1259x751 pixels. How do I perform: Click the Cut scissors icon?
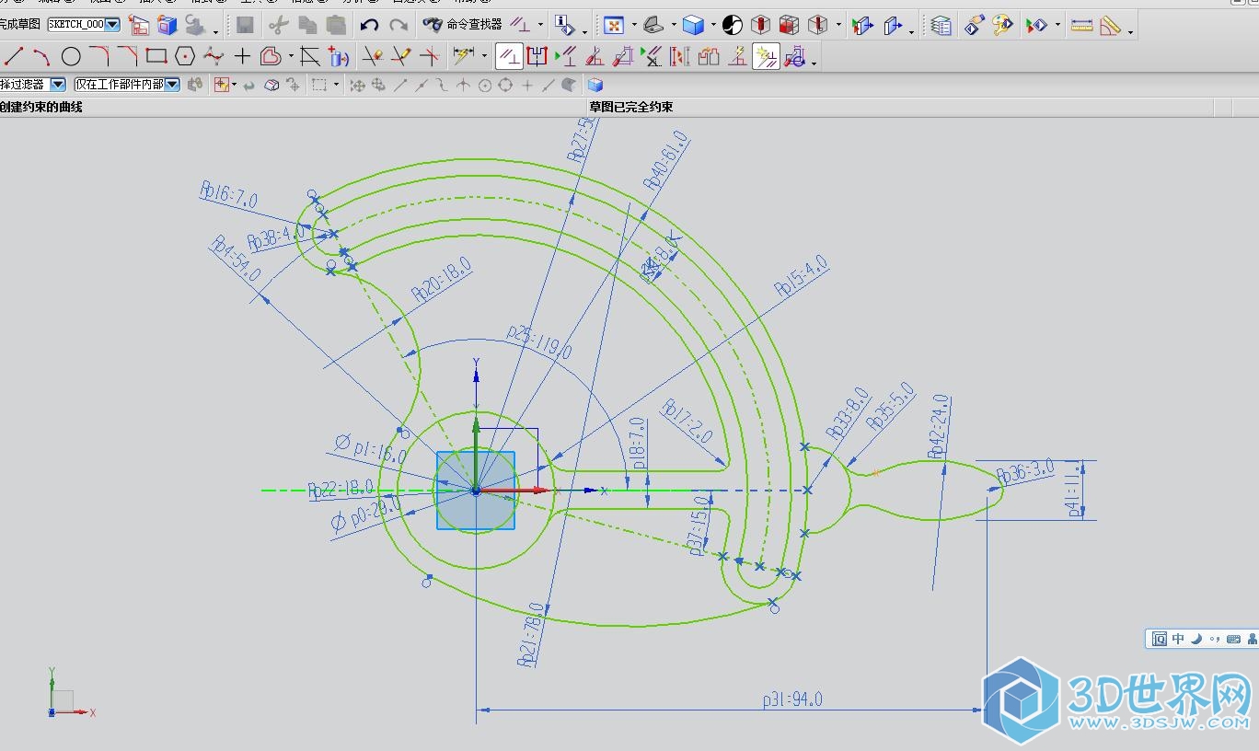[x=278, y=26]
